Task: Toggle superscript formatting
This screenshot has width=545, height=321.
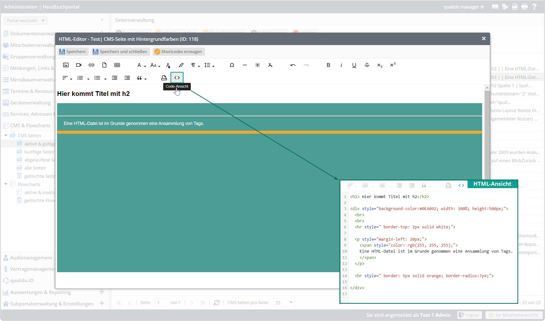Action: (393, 65)
